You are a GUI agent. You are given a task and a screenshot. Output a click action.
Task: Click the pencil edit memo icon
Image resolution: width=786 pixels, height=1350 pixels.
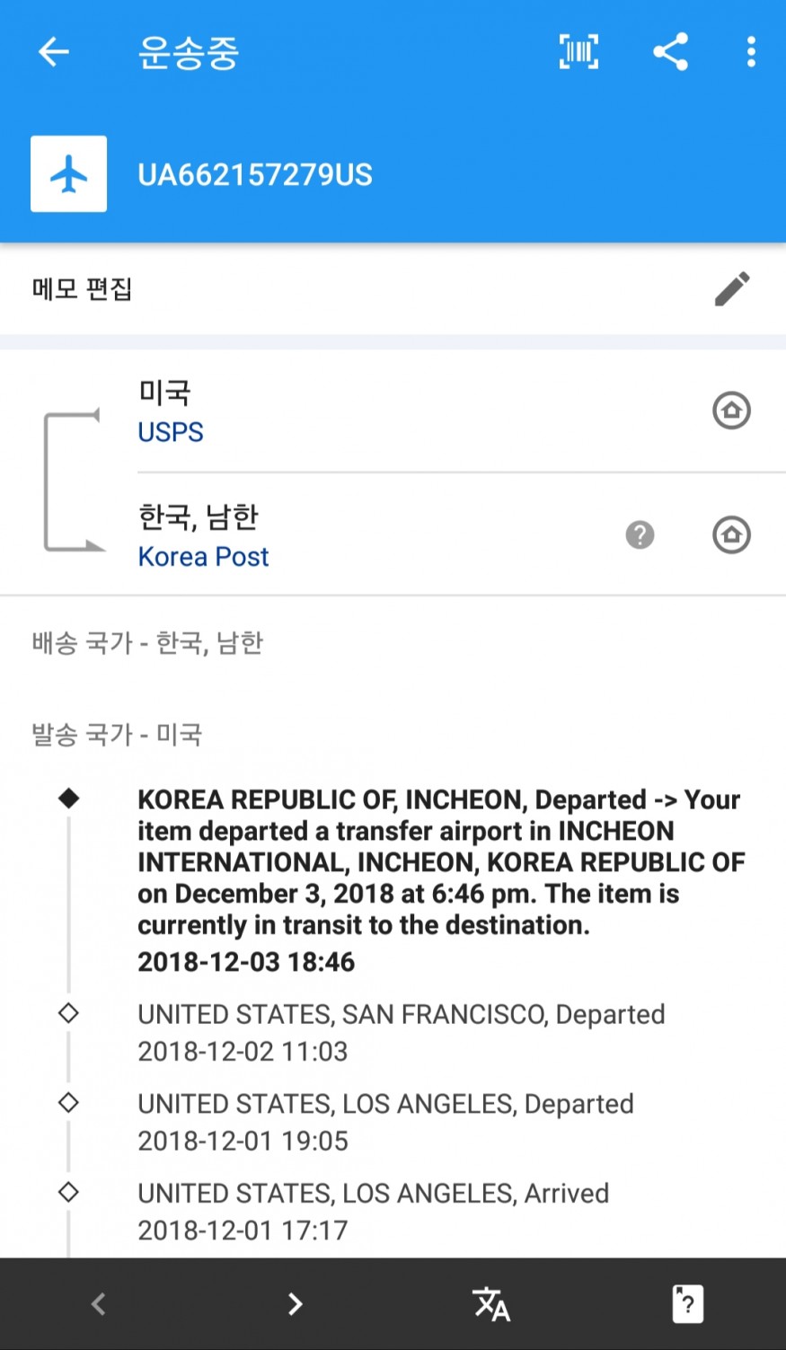pyautogui.click(x=732, y=289)
